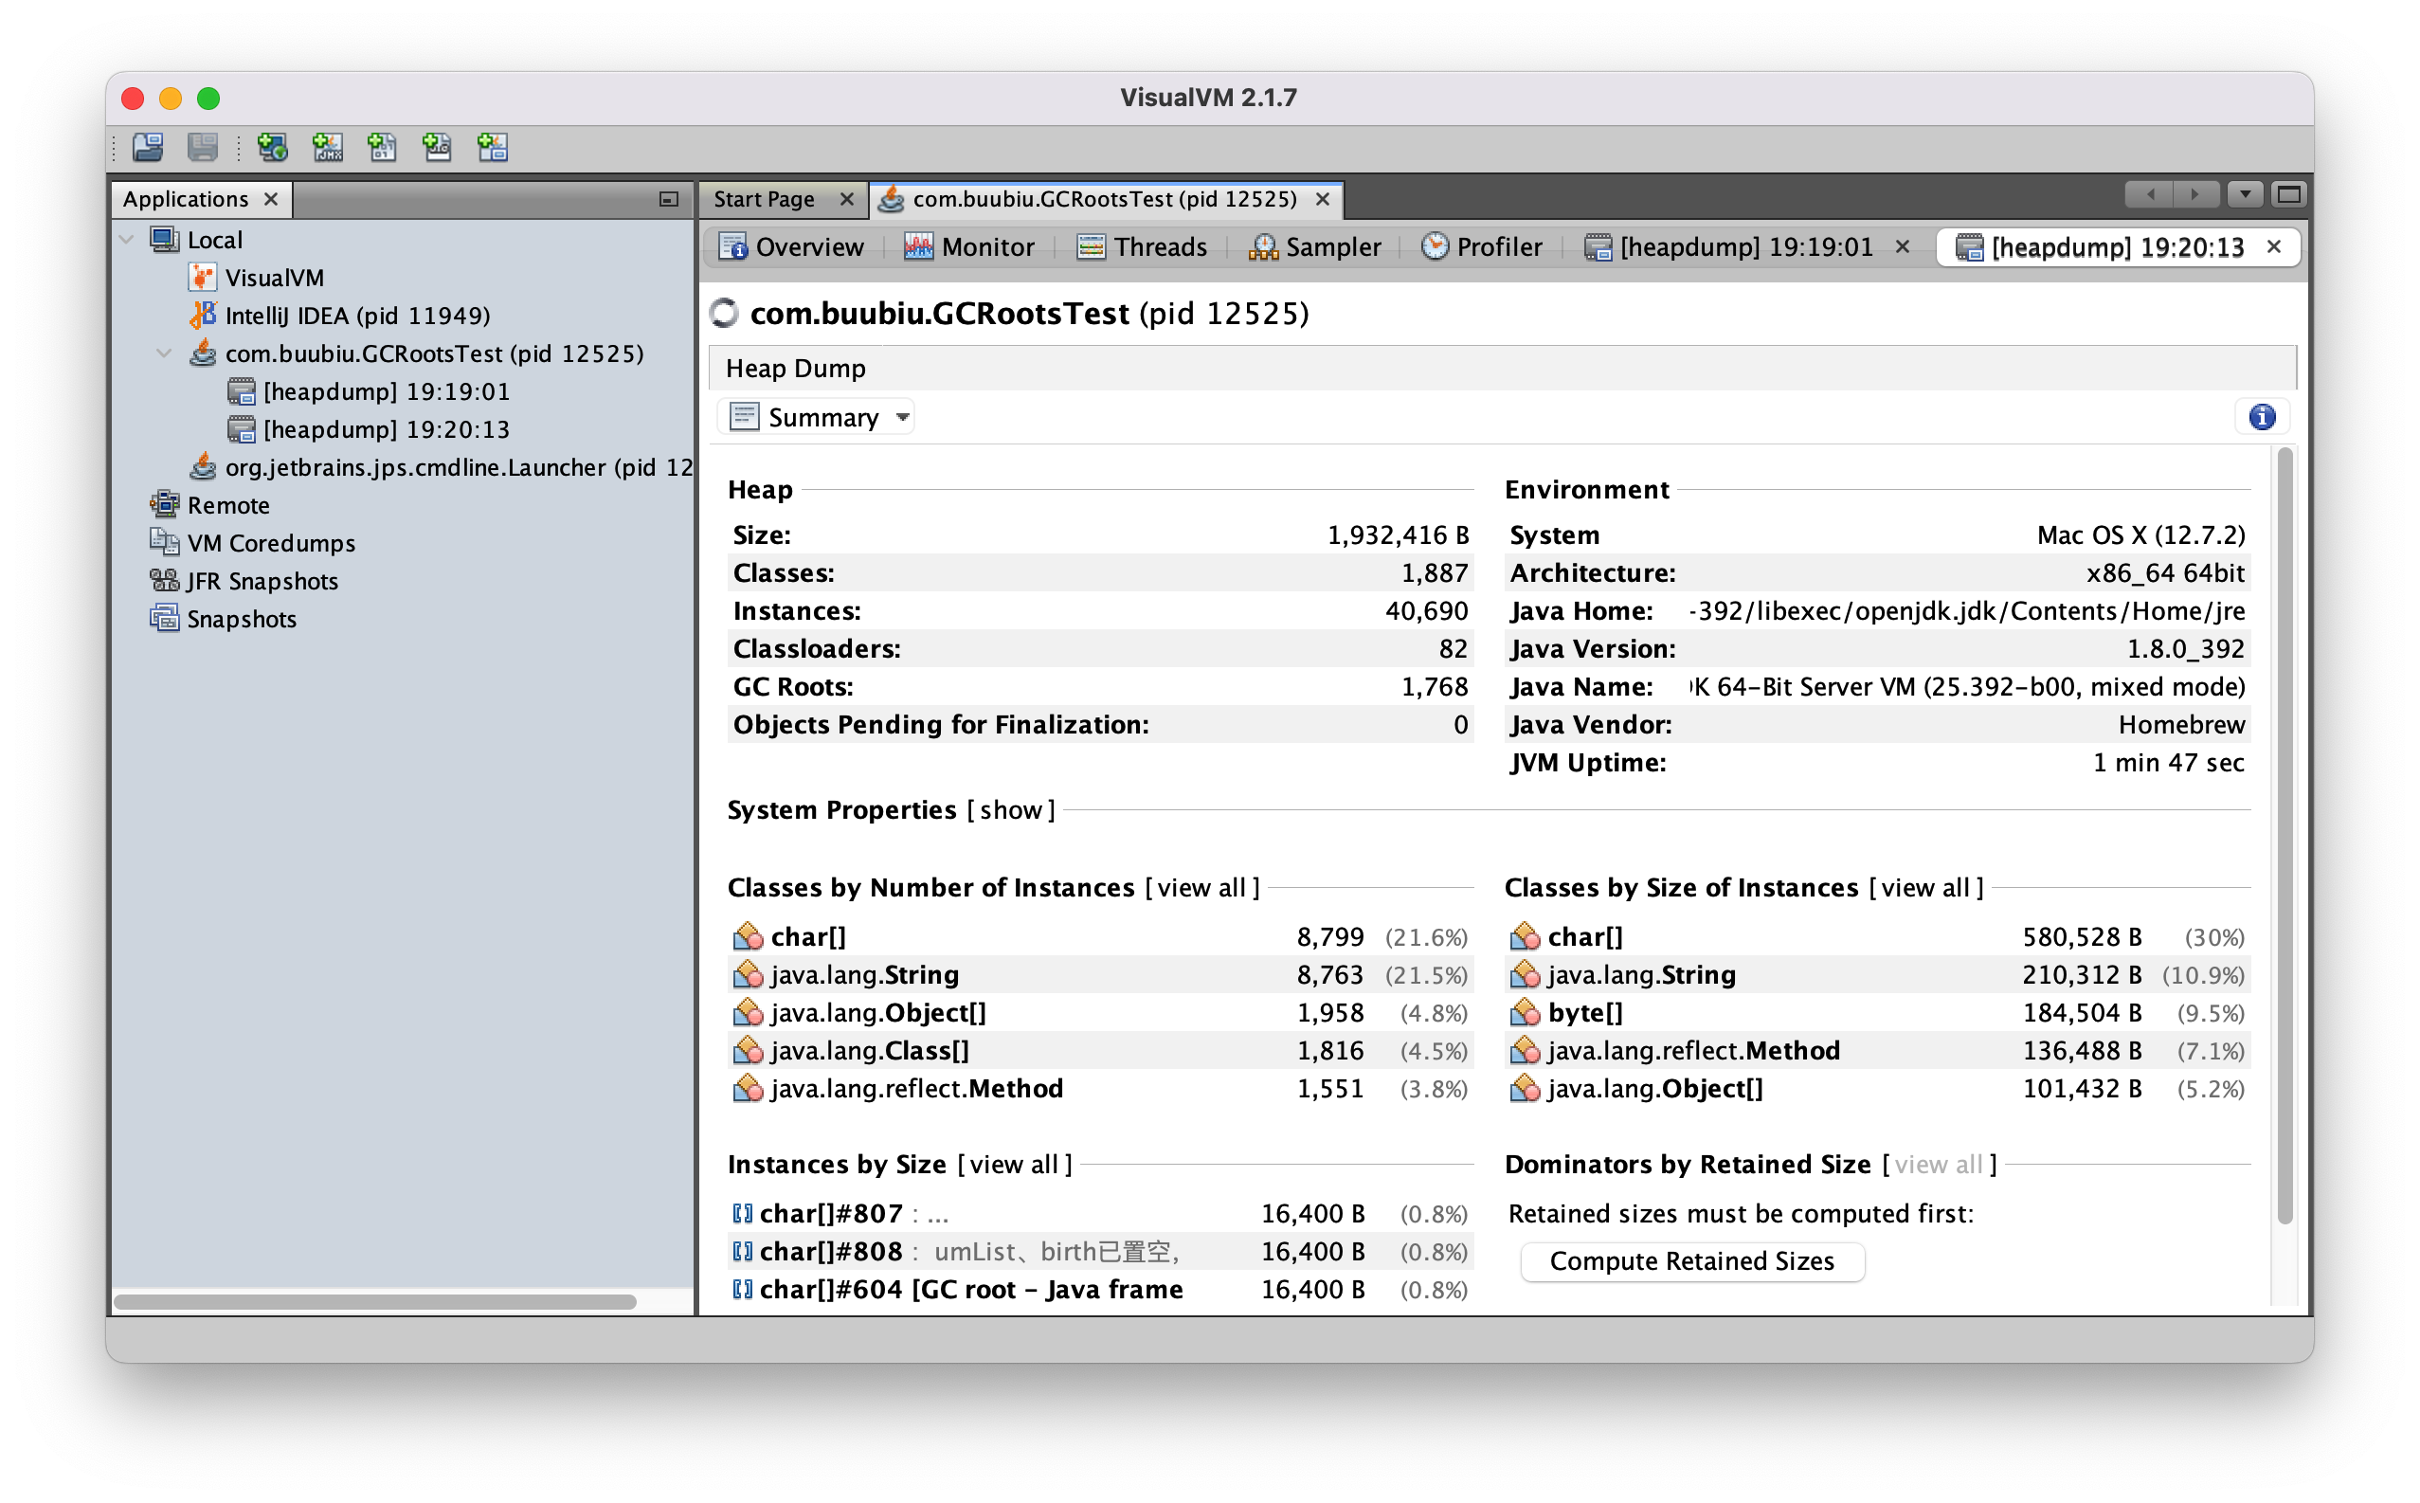
Task: Click Add JMX Connection toolbar icon
Action: click(x=327, y=148)
